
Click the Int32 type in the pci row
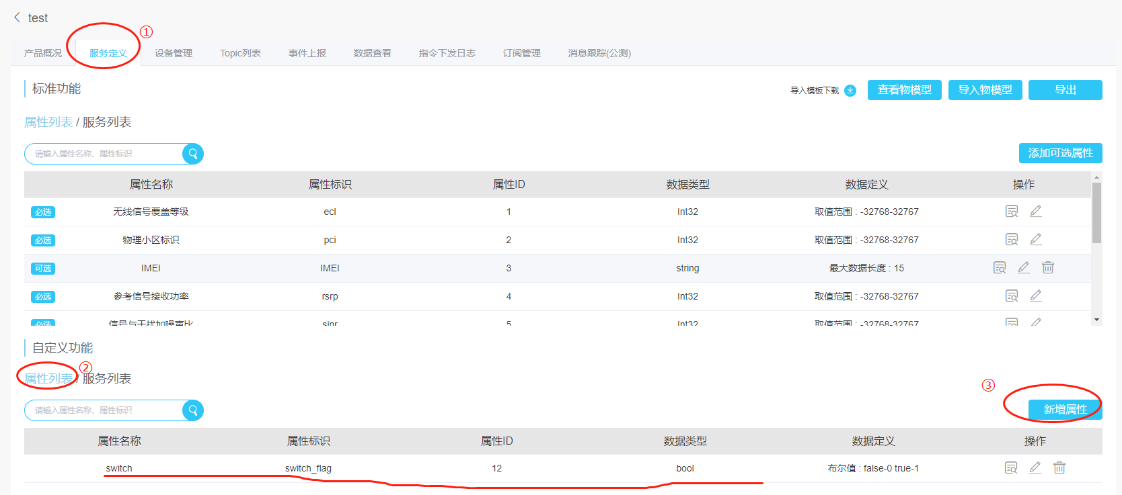pos(687,240)
